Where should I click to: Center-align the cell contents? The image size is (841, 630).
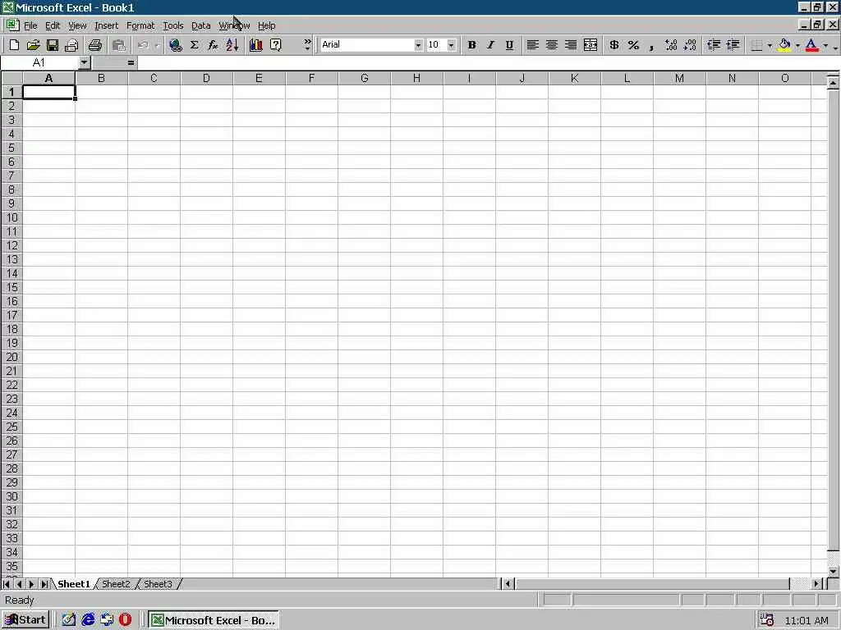click(x=551, y=45)
